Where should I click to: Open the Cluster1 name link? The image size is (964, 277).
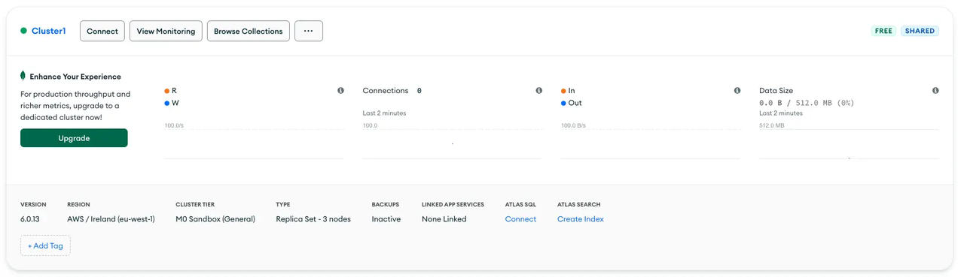49,31
